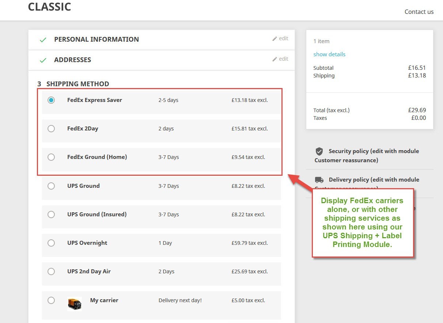This screenshot has width=443, height=323.
Task: Click the FedEx 2Day carrier name
Action: click(83, 129)
